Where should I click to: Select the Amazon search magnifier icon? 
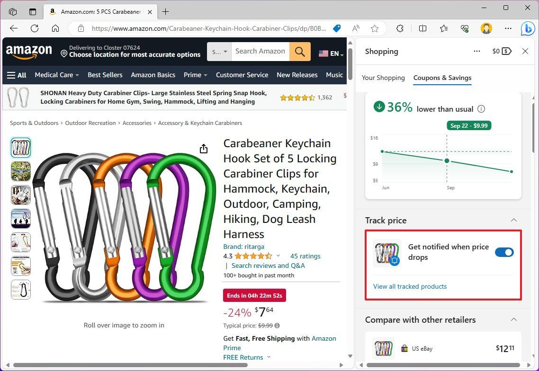click(299, 51)
